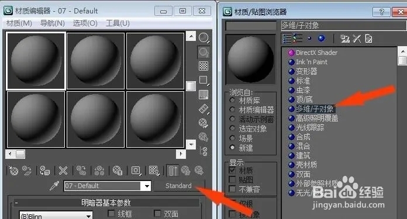Click sample slots horizontal scroll right arrow
Viewport: 407px width, 219px height.
tap(181, 154)
